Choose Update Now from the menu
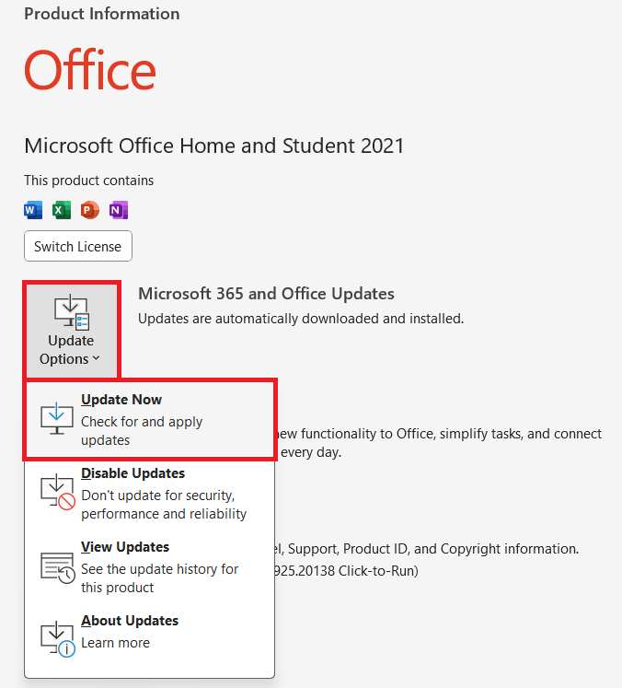The image size is (622, 688). pyautogui.click(x=149, y=420)
